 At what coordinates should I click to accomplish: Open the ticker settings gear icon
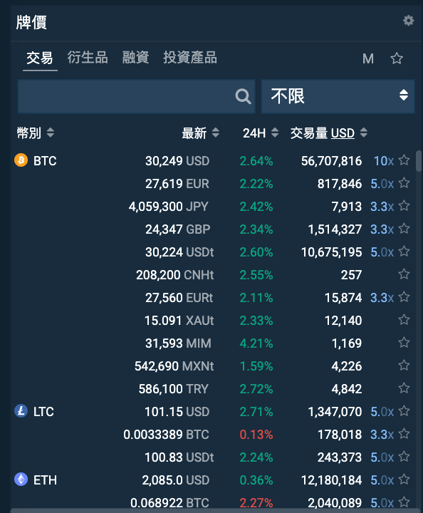click(408, 21)
